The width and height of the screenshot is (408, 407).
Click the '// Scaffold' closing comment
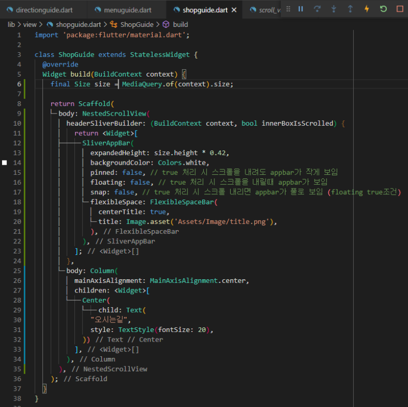[x=86, y=378]
